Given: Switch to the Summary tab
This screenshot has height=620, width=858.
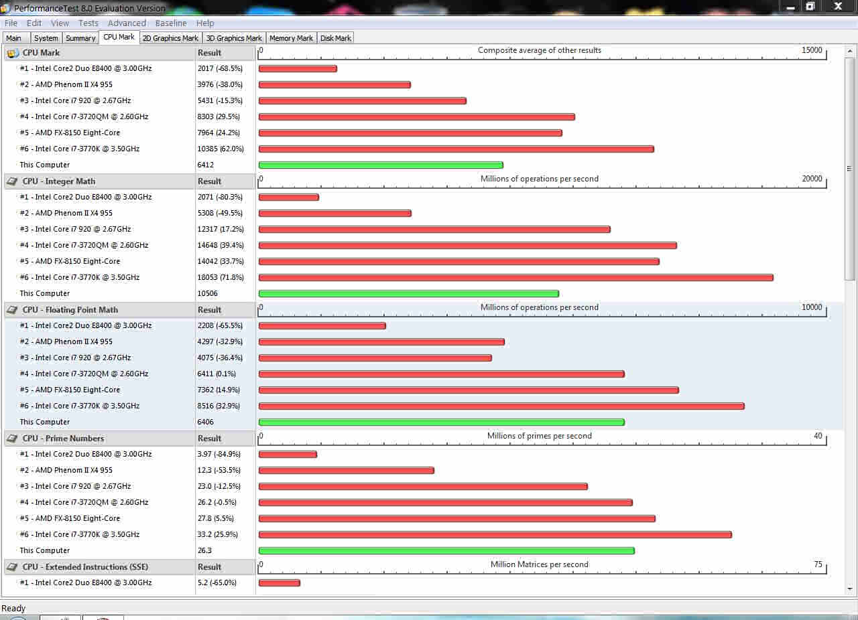Looking at the screenshot, I should 80,38.
